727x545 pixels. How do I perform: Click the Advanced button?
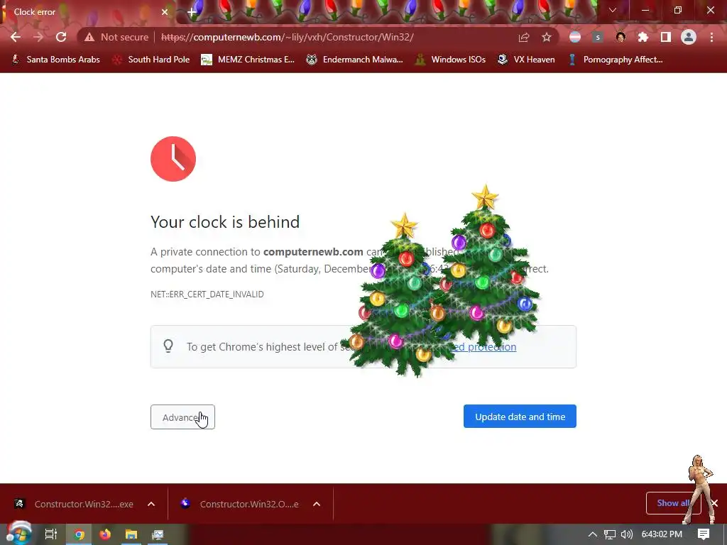tap(182, 417)
